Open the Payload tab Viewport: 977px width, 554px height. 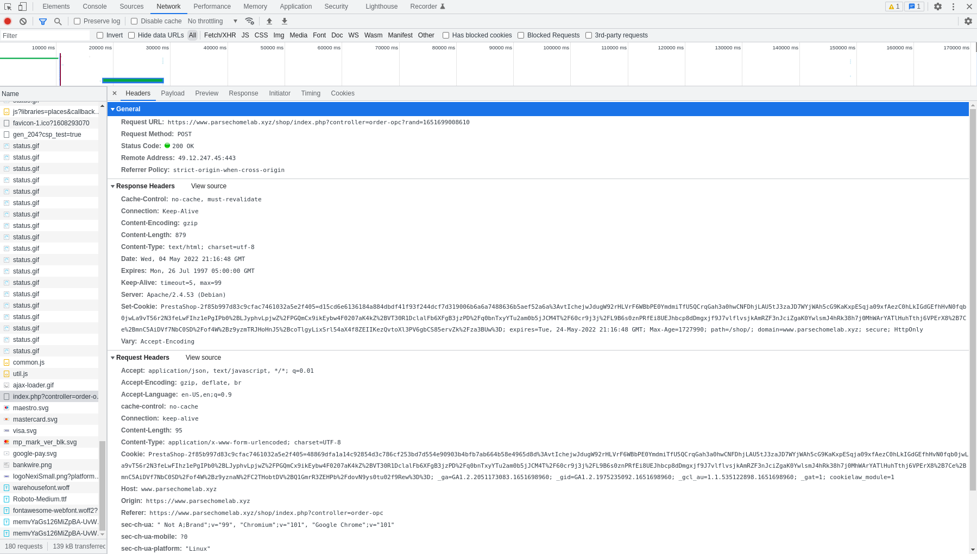173,93
